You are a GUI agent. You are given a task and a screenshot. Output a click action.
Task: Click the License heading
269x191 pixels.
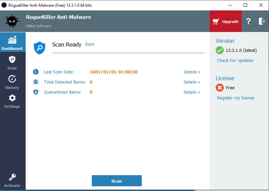pos(225,78)
